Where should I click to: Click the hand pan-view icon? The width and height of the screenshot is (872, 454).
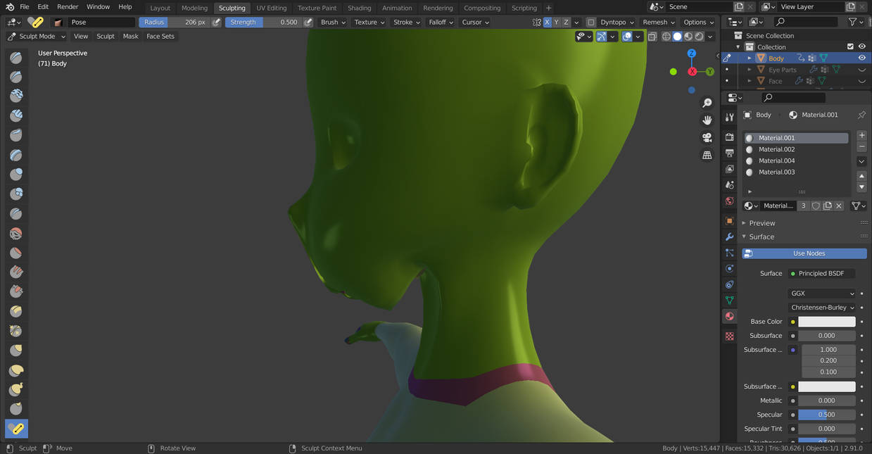pos(707,120)
